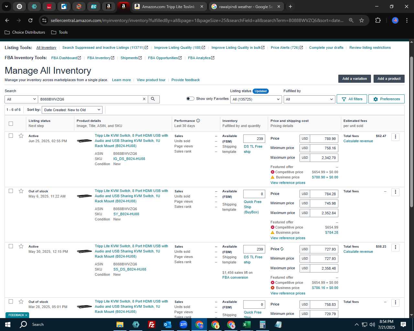Open View reference prices for SY_B024-HU08
The height and width of the screenshot is (331, 414).
(x=288, y=238)
